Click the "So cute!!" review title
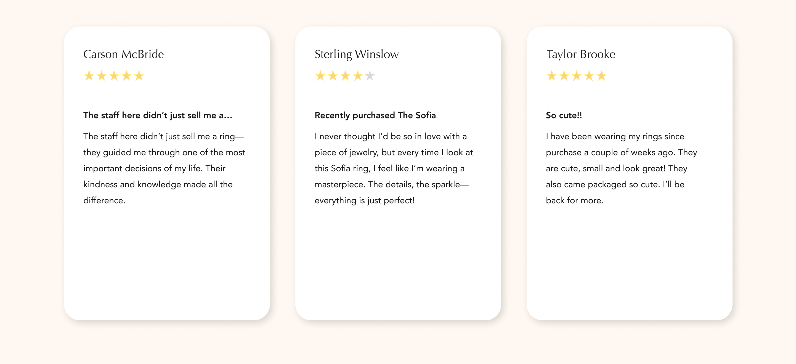Image resolution: width=796 pixels, height=364 pixels. tap(564, 115)
